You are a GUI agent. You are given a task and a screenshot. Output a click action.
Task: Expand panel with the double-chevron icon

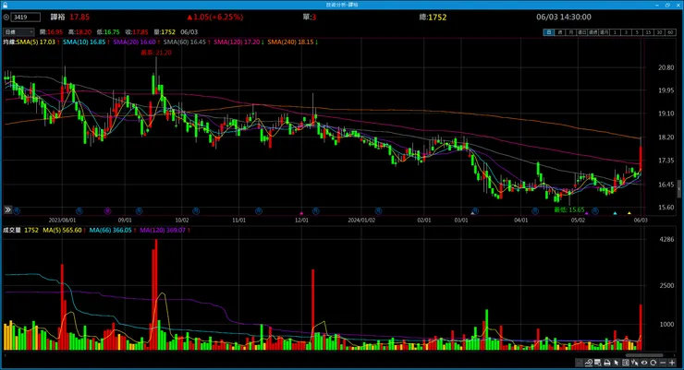point(7,209)
